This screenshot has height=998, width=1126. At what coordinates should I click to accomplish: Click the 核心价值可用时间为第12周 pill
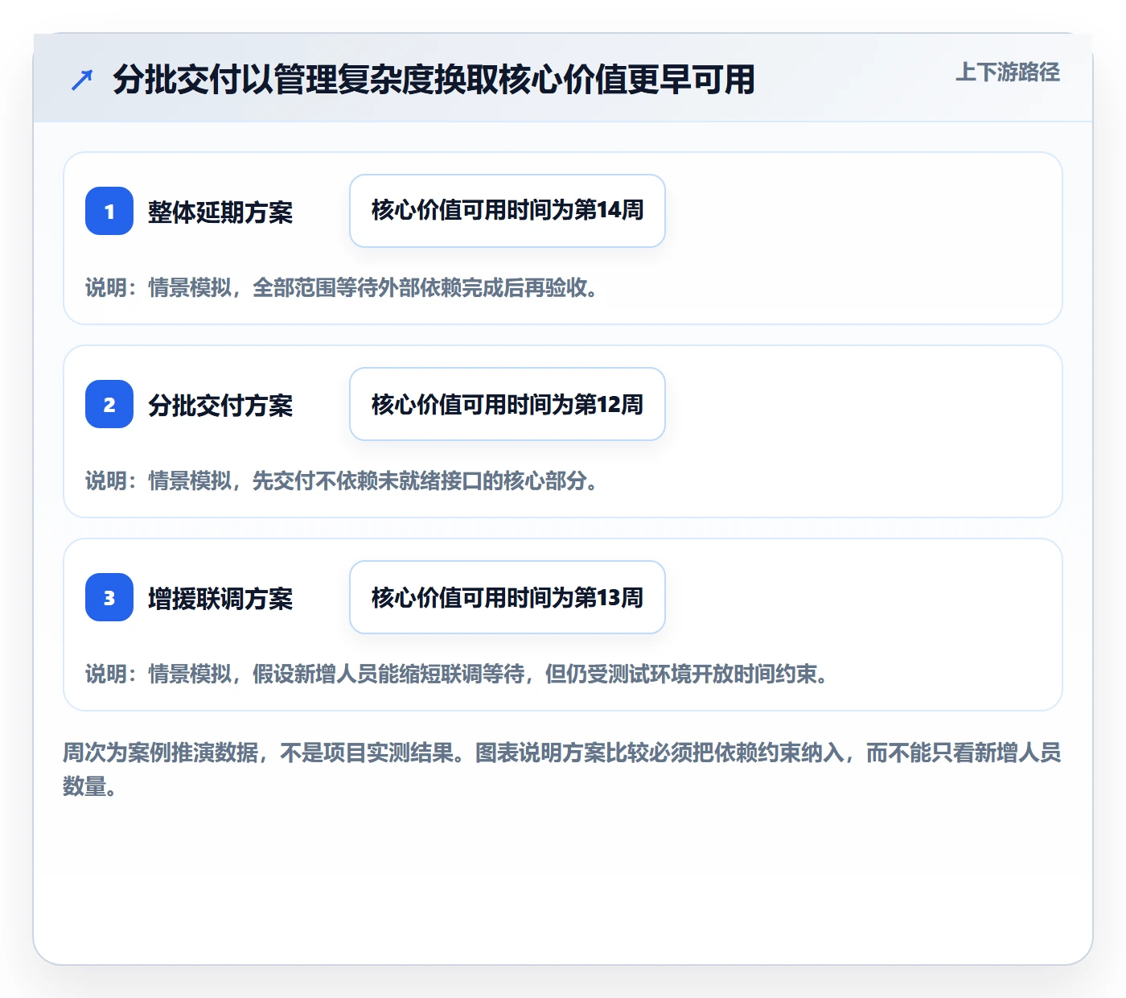tap(508, 404)
